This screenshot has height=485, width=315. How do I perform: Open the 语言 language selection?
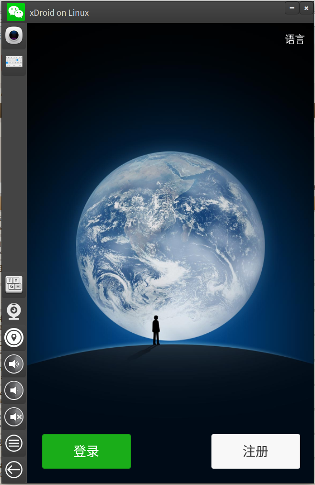tap(294, 39)
